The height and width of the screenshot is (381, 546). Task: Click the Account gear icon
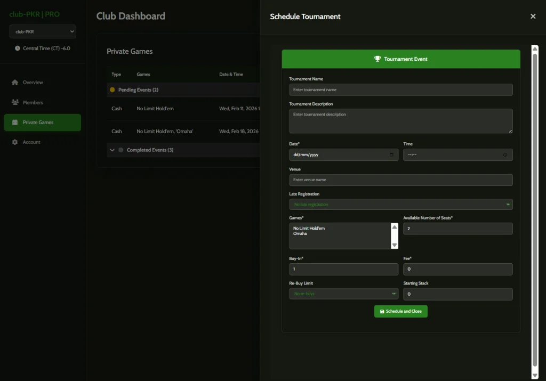click(x=15, y=142)
